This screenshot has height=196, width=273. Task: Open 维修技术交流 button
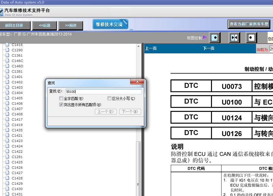[110, 24]
